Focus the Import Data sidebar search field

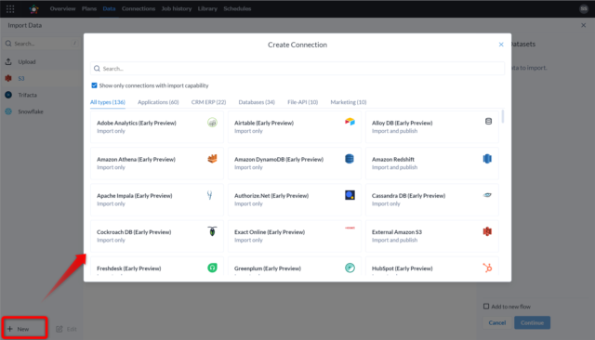[41, 44]
